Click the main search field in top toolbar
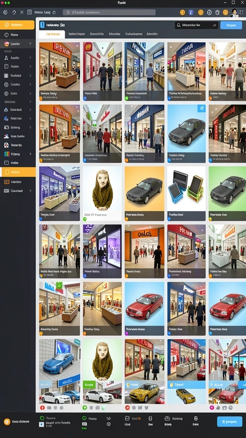 (109, 12)
